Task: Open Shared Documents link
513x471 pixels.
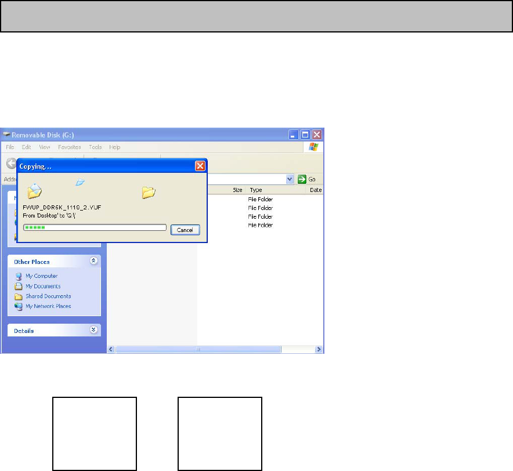Action: (48, 296)
